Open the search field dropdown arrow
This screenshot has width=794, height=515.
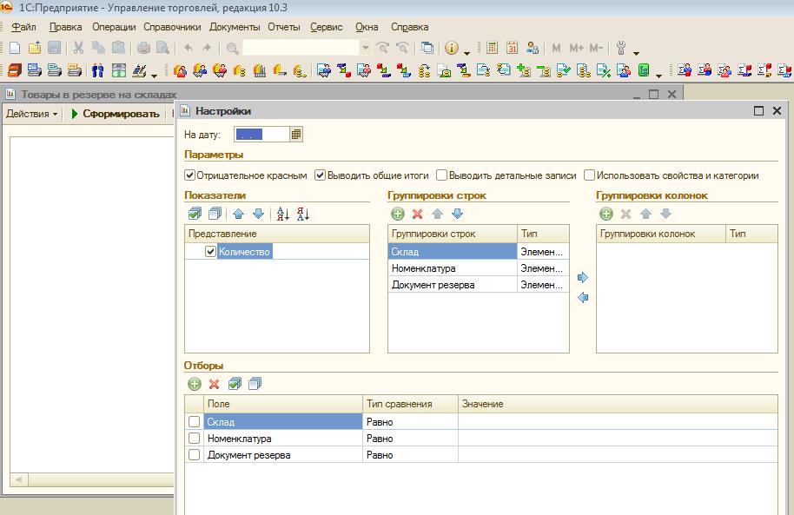coord(365,48)
